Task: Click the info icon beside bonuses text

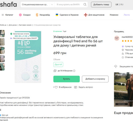Action: [x=74, y=71]
